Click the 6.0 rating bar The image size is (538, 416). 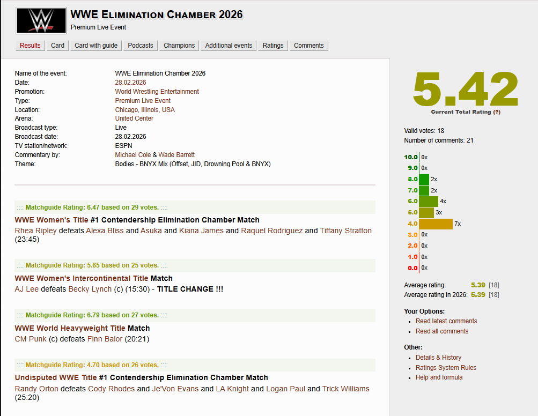(x=429, y=202)
